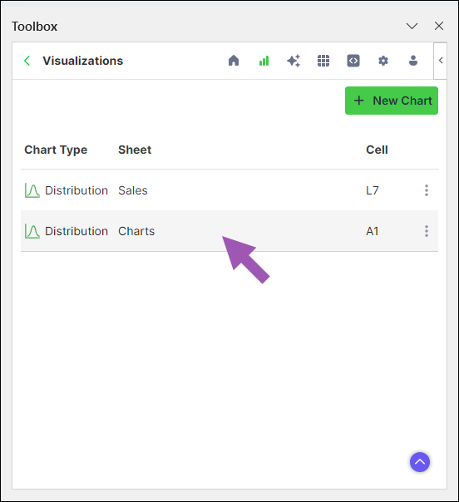Viewport: 459px width, 502px height.
Task: Select the Distribution Sales L7 row
Action: [229, 190]
